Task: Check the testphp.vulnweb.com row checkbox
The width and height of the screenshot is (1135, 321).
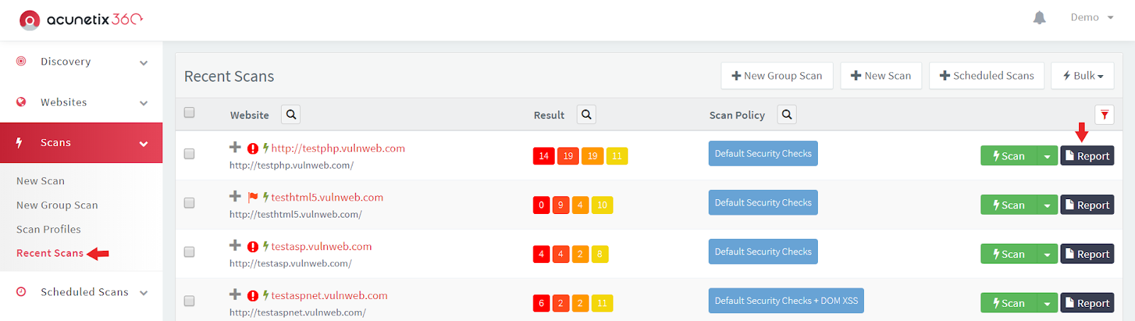Action: (x=189, y=154)
